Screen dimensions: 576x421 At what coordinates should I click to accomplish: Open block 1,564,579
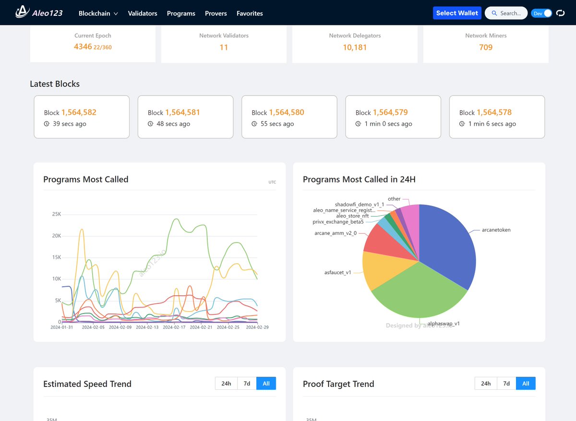390,112
